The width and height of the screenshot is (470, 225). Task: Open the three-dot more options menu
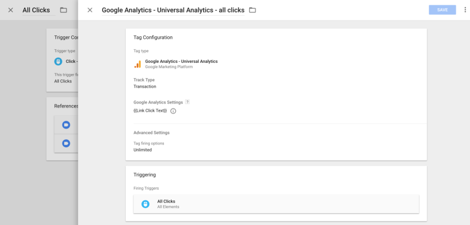coord(465,10)
